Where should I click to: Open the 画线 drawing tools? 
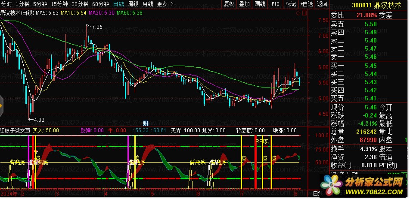coord(260,4)
